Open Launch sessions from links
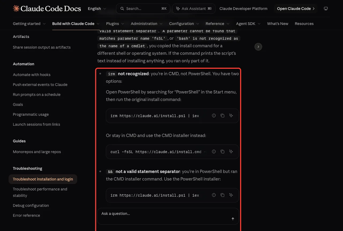This screenshot has height=231, width=343. point(36,124)
